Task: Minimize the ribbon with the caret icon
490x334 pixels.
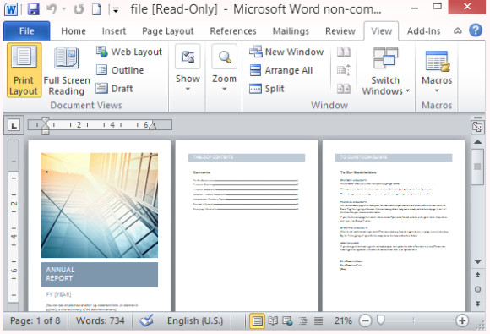Action: coord(458,30)
